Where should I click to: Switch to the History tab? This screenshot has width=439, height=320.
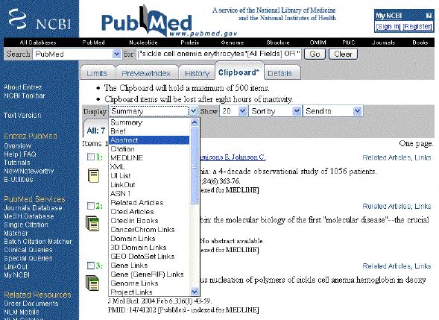point(197,73)
